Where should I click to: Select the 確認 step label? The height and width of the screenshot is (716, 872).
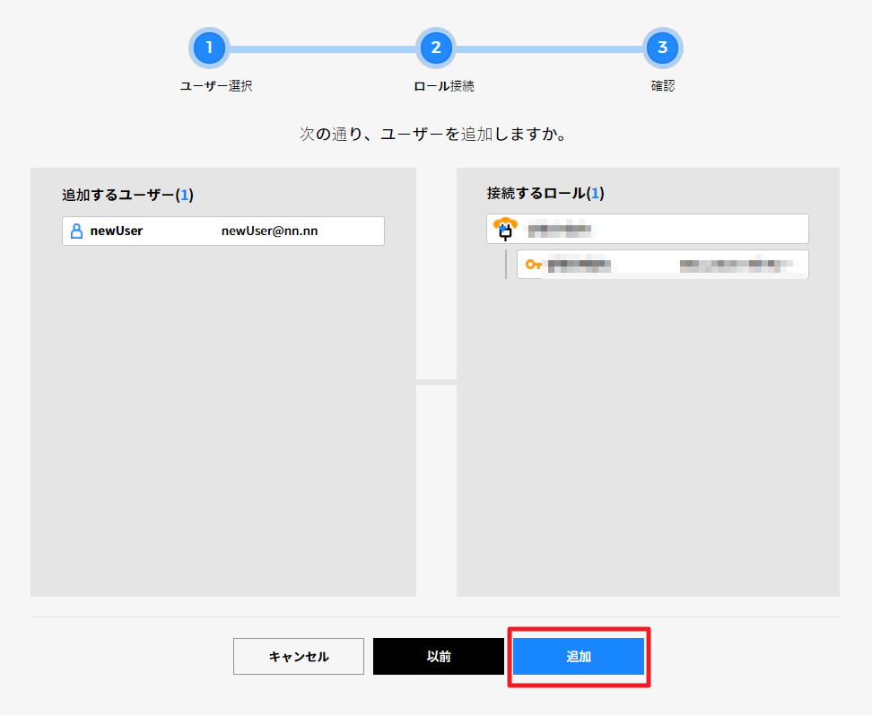click(x=663, y=87)
